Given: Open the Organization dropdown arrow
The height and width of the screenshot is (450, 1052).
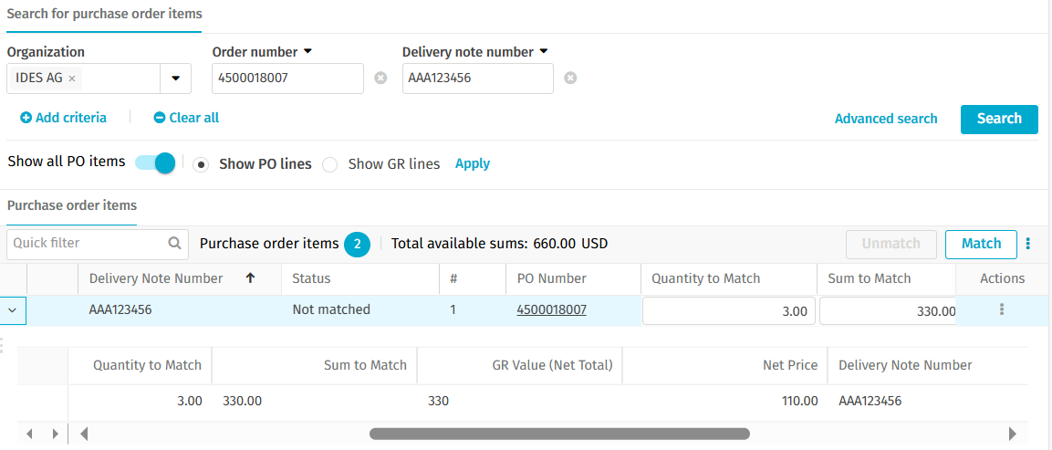Looking at the screenshot, I should pos(176,78).
